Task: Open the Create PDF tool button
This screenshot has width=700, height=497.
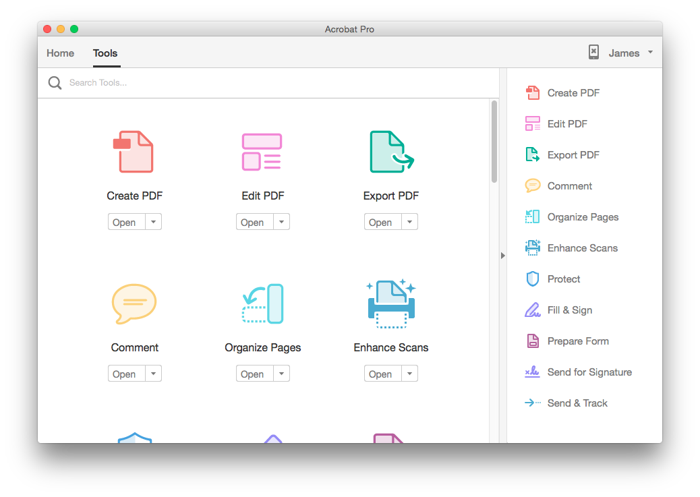Action: 127,222
